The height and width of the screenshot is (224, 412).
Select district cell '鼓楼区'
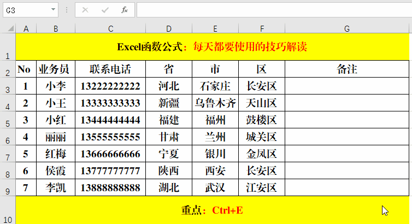262,120
